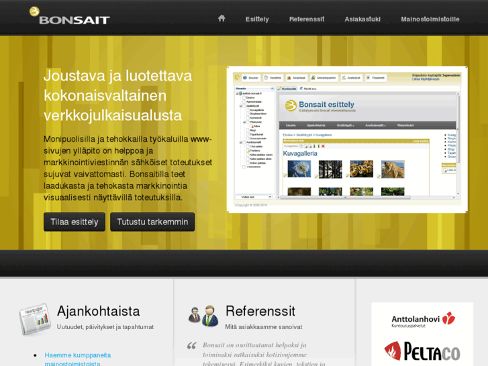Viewport: 488px width, 366px height.
Task: Click the subtitle Uutuudet, päivitykset ja tapahtumat
Action: [x=105, y=327]
